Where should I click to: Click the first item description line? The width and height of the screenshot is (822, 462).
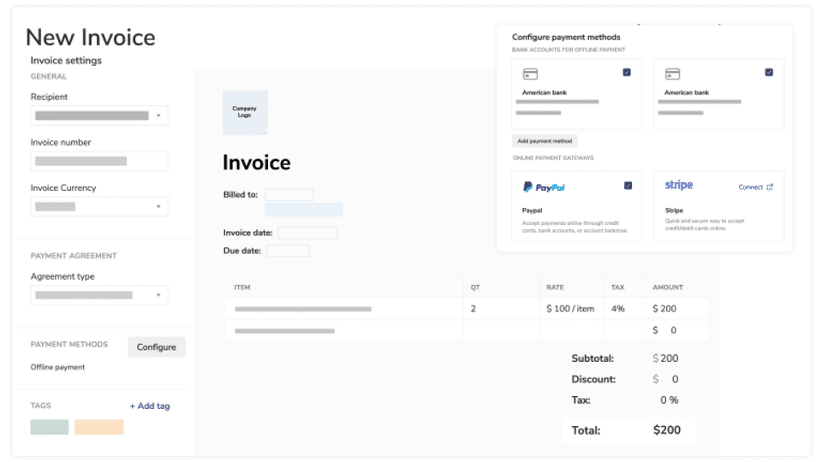[303, 309]
